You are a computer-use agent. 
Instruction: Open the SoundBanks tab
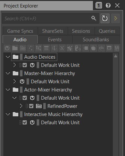click(96, 39)
